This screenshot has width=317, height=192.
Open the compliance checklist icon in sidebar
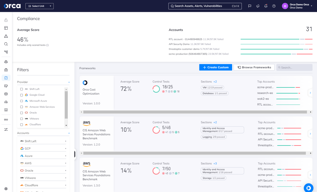click(x=6, y=78)
